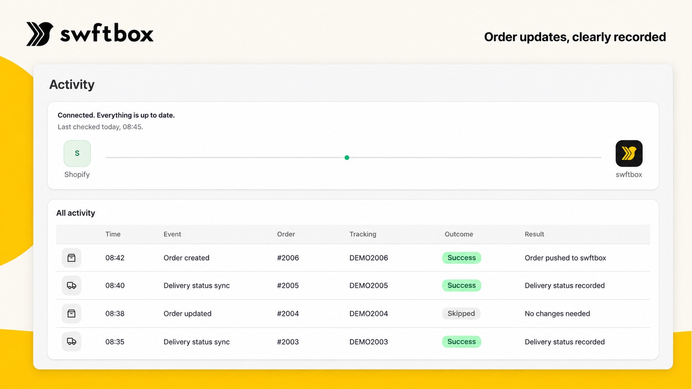
Task: Click the box icon in the 08:38 row
Action: click(71, 314)
